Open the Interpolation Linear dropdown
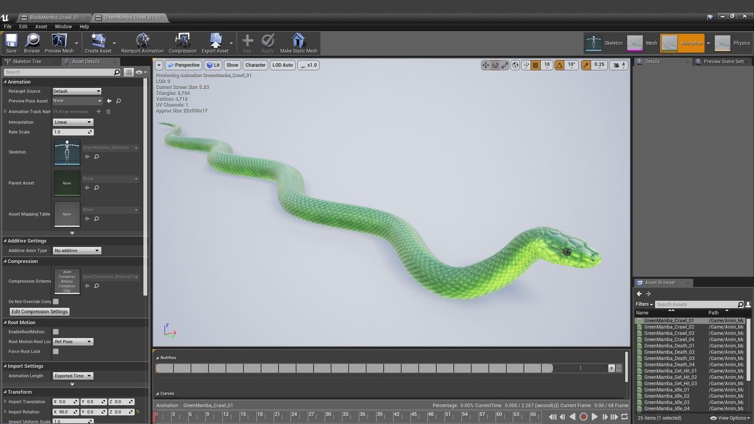Image resolution: width=754 pixels, height=424 pixels. pos(73,122)
